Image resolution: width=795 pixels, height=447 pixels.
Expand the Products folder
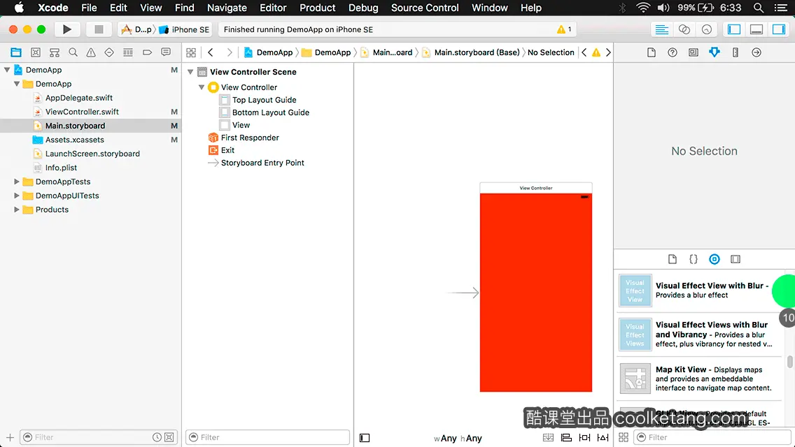[x=17, y=210]
